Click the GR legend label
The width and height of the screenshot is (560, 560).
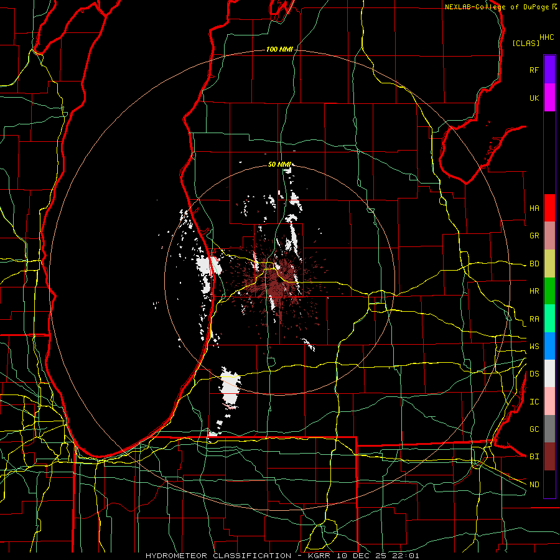[x=534, y=236]
